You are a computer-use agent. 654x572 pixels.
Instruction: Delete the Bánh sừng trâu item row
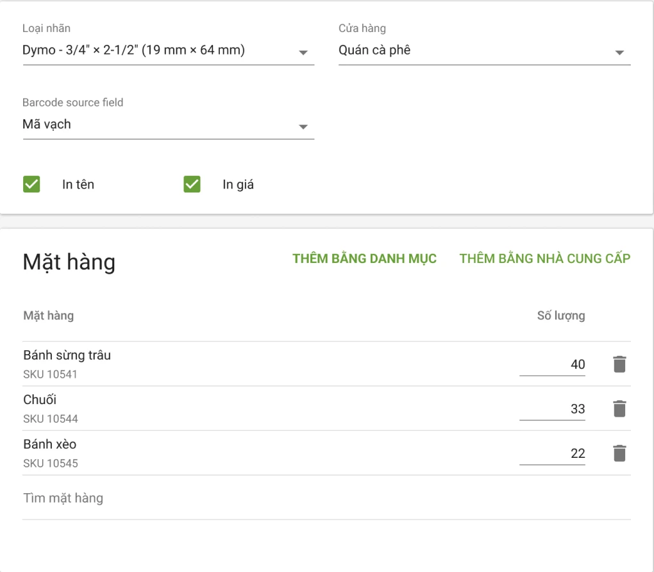coord(619,364)
